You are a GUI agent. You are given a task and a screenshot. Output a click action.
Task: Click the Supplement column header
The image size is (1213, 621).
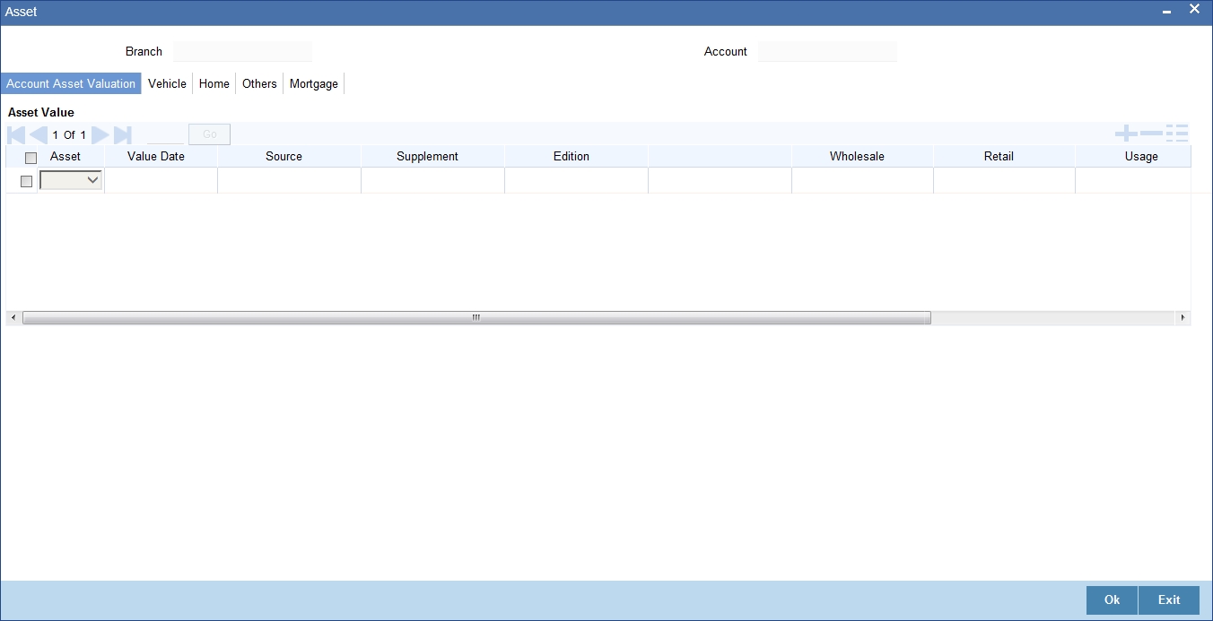(427, 156)
